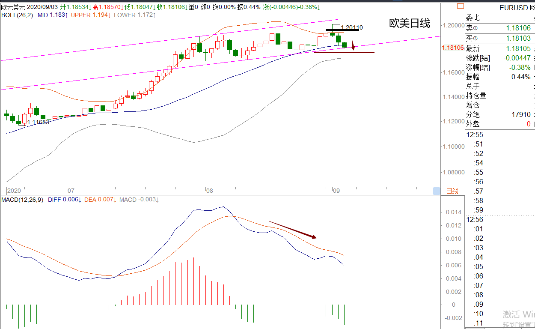This screenshot has height=329, width=535.
Task: Click the 买① bid price 1.18103
Action: [x=518, y=39]
